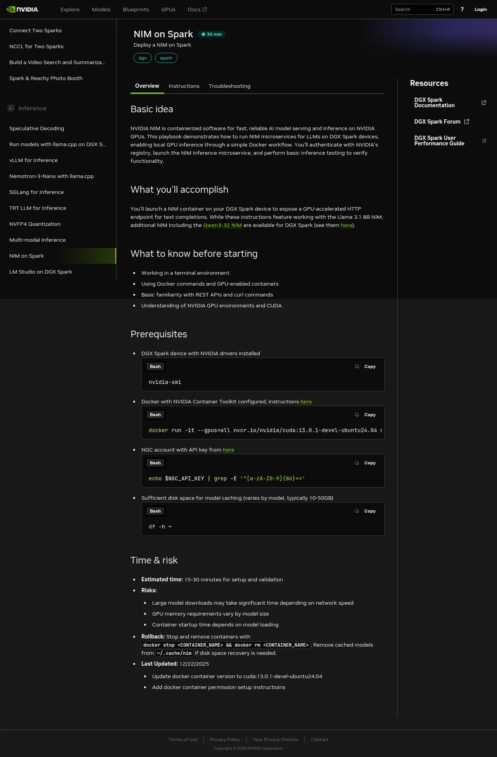Click copy icon in df -h code block
497x757 pixels.
tap(357, 511)
